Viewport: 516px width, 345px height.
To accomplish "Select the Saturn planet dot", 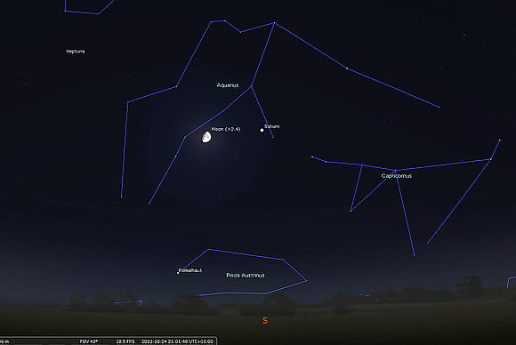I will (262, 130).
